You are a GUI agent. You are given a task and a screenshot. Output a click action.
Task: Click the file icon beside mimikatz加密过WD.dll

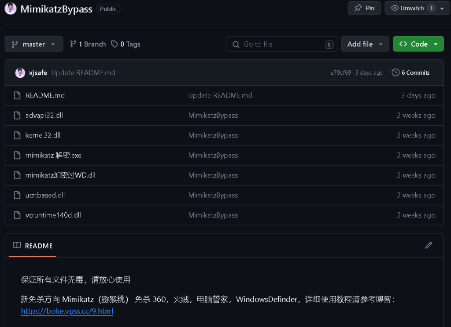[x=17, y=175]
